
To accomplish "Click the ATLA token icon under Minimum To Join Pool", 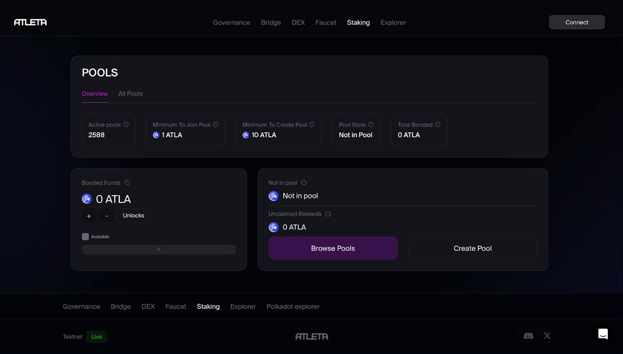I will tap(156, 135).
